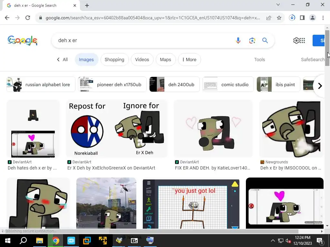
Task: Open the Norekiaball repost image result
Action: pyautogui.click(x=117, y=129)
